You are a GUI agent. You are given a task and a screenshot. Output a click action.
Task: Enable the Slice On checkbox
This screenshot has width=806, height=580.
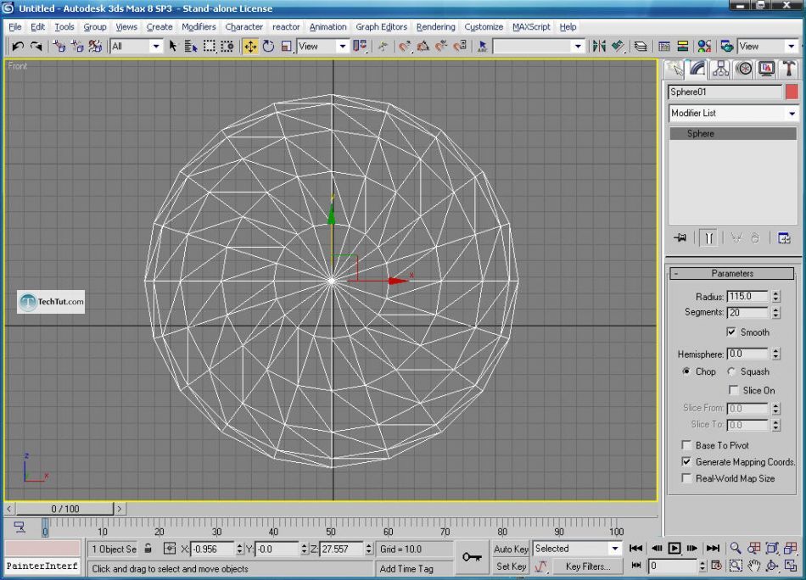click(x=734, y=390)
